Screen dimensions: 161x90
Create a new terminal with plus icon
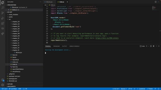pos(146,46)
